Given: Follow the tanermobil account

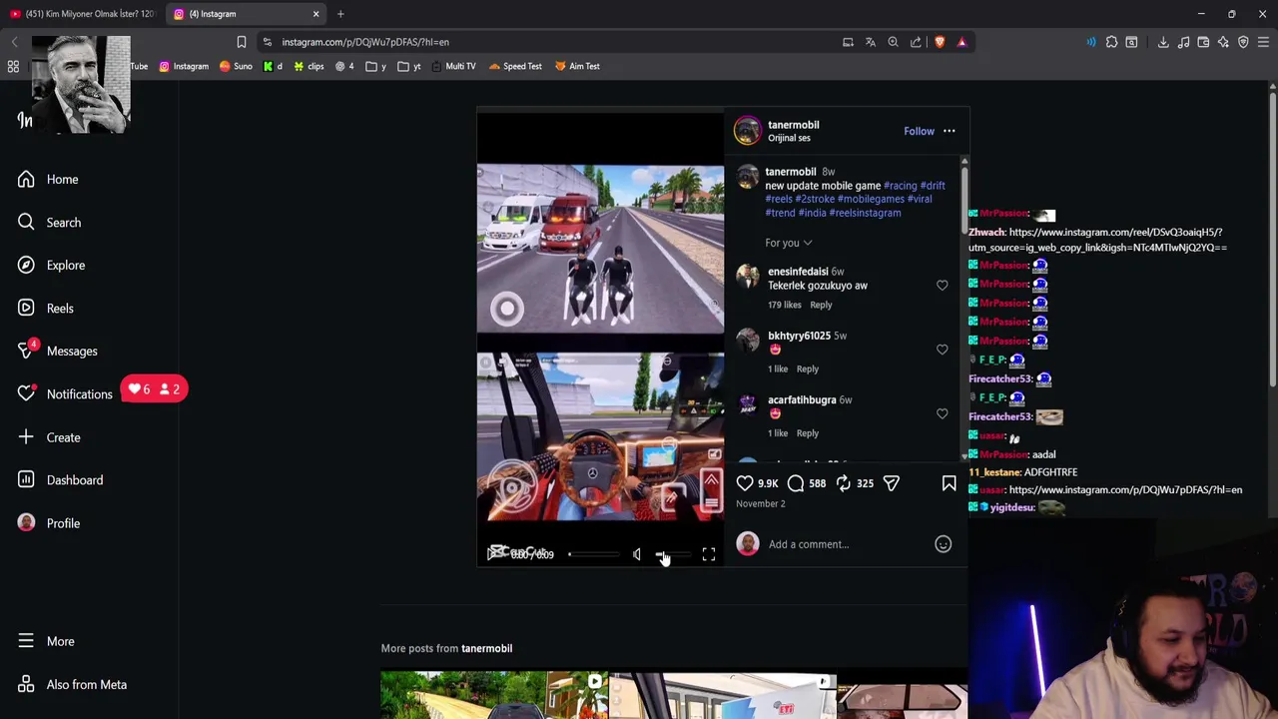Looking at the screenshot, I should pyautogui.click(x=919, y=131).
